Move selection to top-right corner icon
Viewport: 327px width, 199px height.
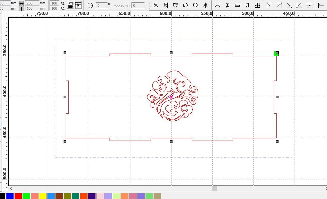click(279, 5)
